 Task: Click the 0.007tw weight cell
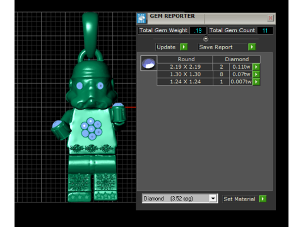tap(241, 81)
